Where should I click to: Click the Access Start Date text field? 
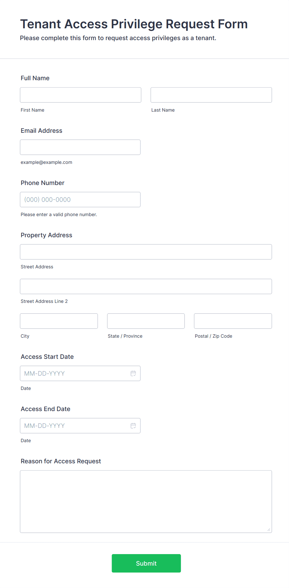click(x=75, y=373)
